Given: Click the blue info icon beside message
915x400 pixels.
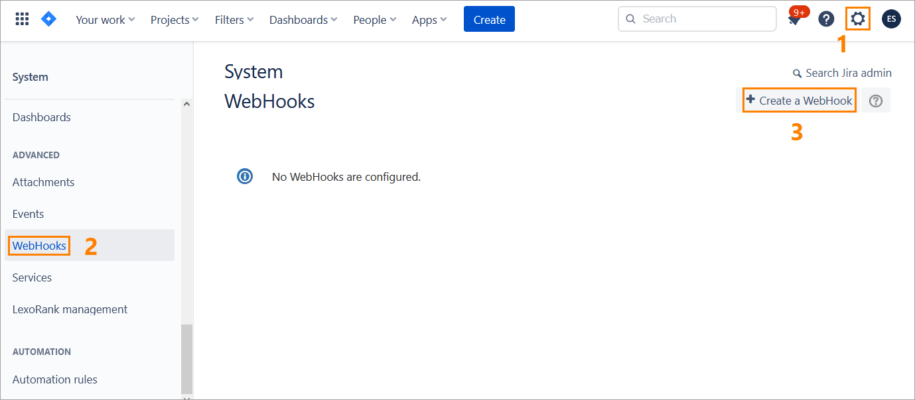Looking at the screenshot, I should coord(245,177).
